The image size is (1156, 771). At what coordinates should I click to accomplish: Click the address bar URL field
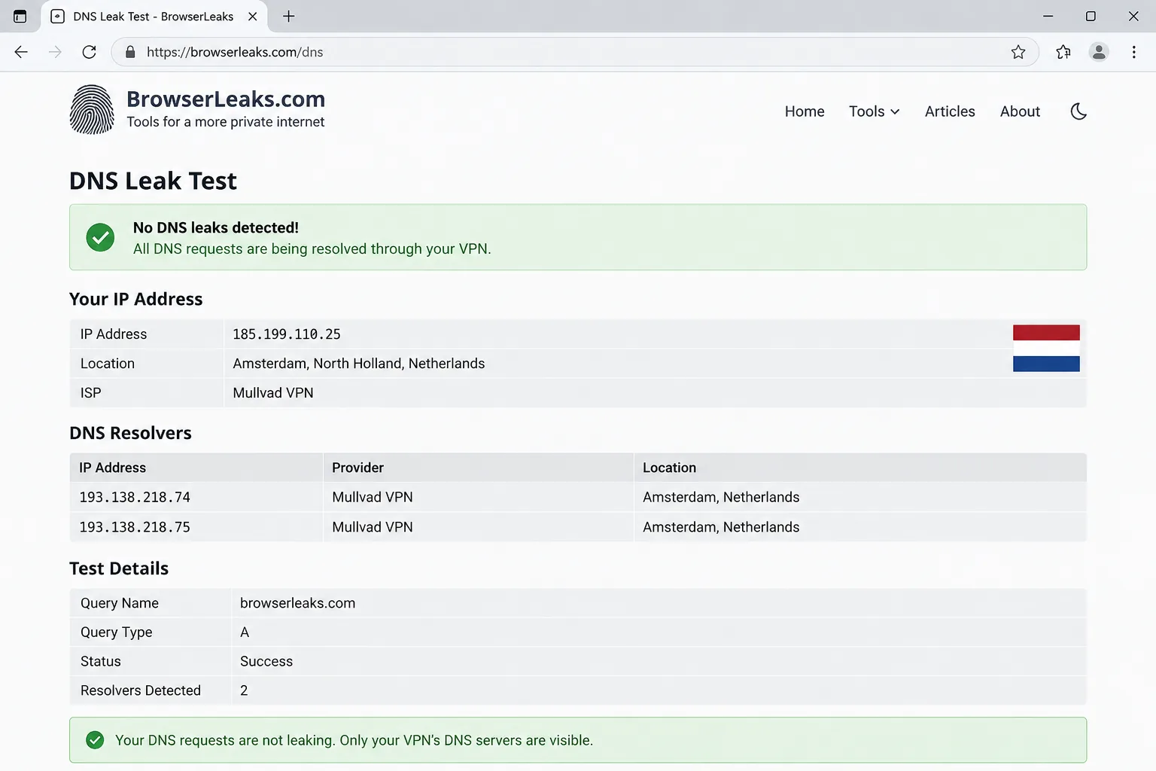[574, 52]
